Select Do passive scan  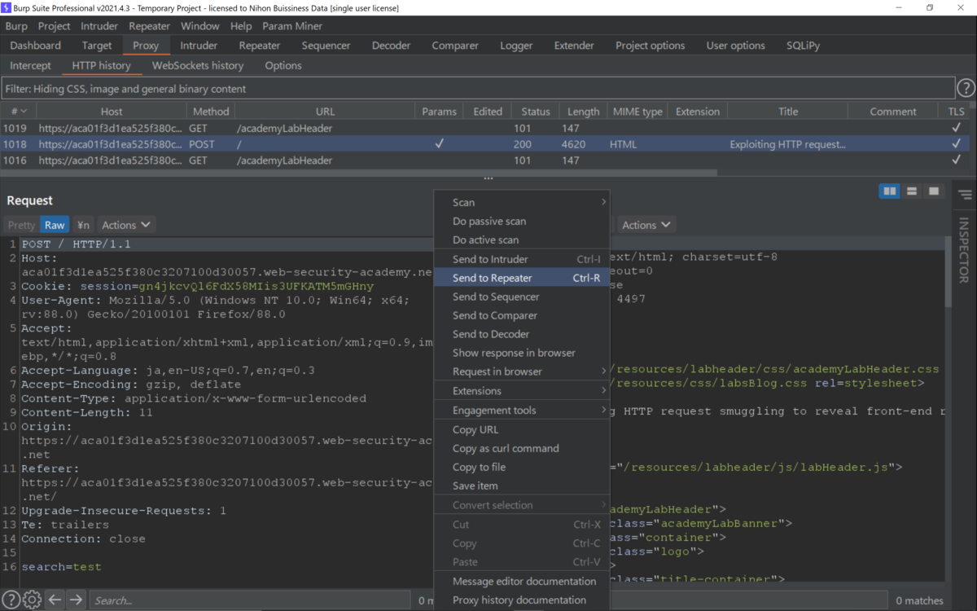522,222
